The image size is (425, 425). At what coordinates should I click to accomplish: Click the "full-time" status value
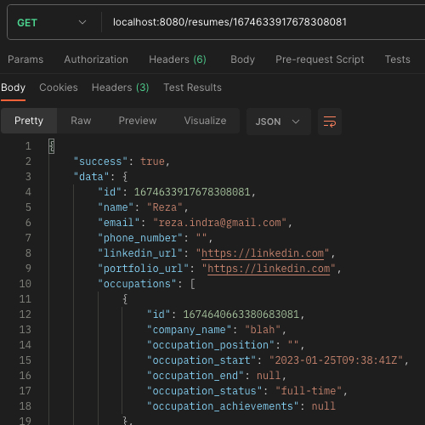point(309,391)
